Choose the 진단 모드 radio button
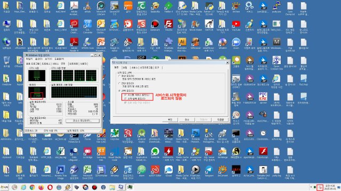Viewport: 341px width, 191px height. click(x=119, y=83)
